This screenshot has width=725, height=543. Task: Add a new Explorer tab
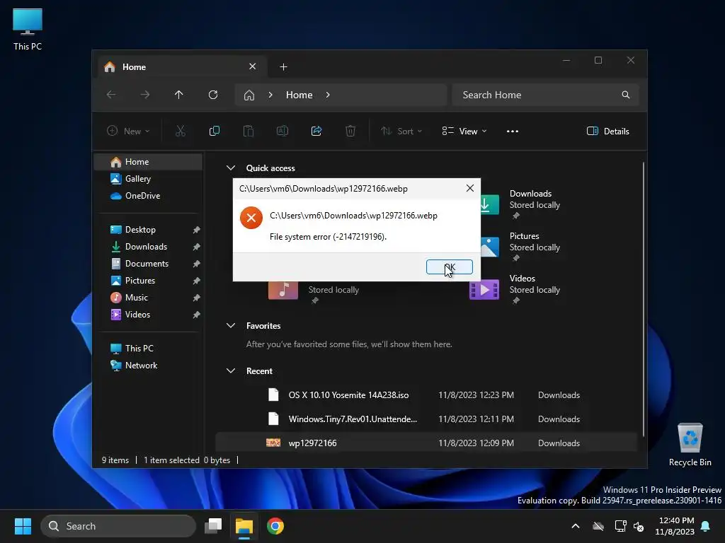click(283, 67)
